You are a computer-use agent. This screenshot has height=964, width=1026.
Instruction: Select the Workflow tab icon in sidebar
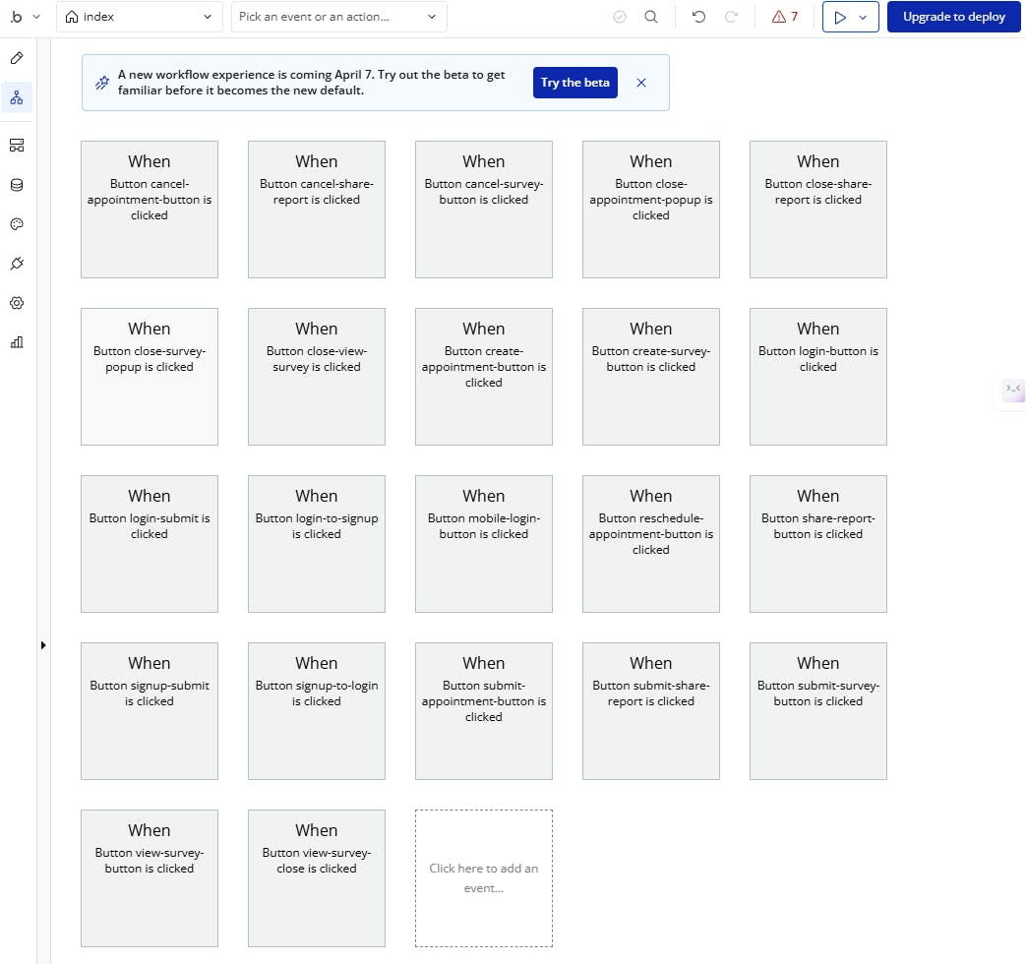17,97
